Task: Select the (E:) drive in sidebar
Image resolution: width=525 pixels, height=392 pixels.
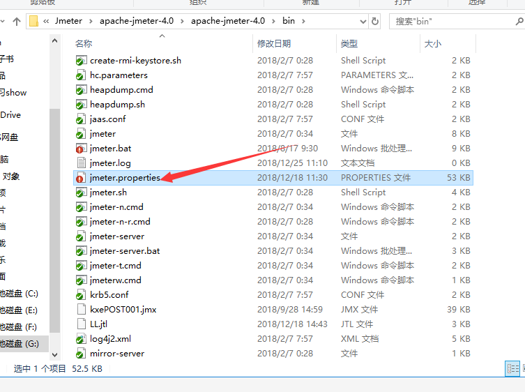Action: (19, 310)
